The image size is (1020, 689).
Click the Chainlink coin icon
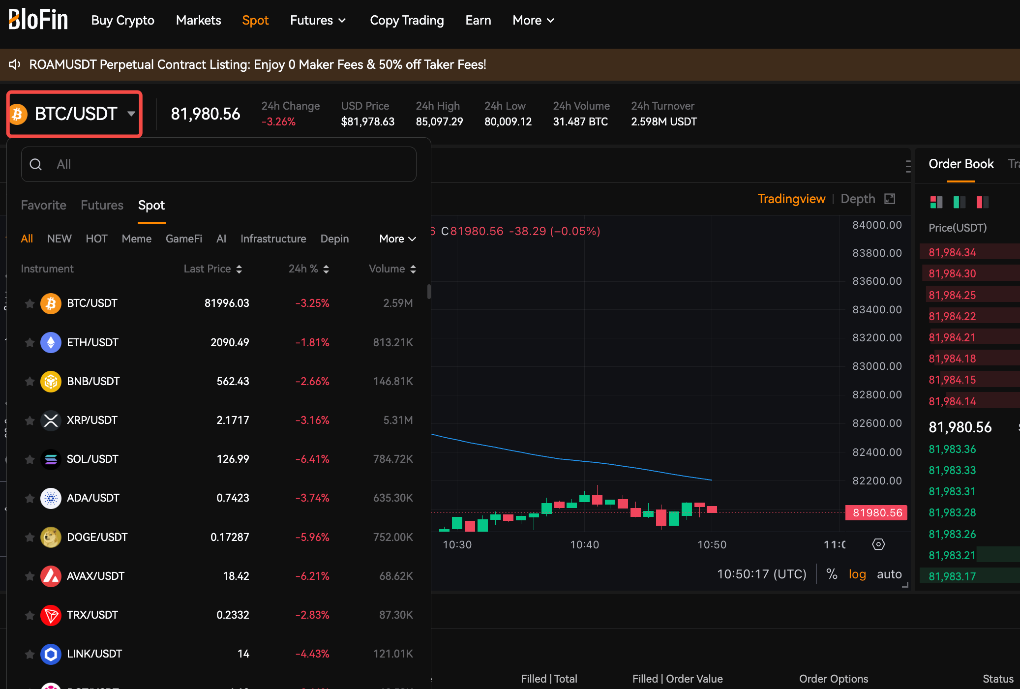tap(51, 654)
